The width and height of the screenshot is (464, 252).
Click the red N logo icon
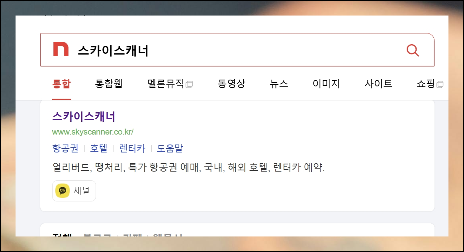(61, 49)
